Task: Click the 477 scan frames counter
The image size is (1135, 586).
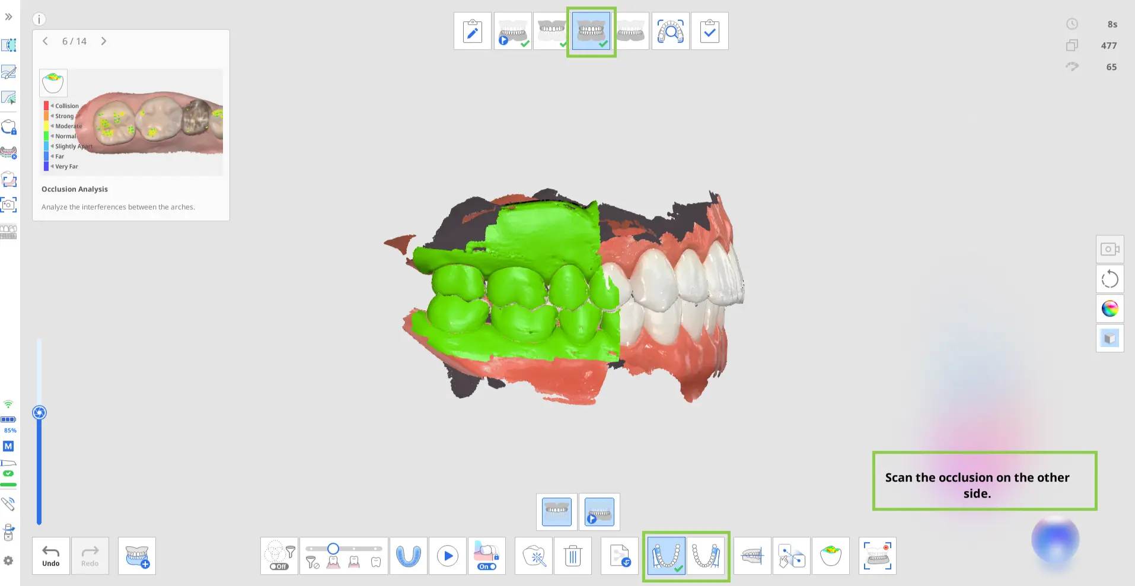Action: [x=1109, y=46]
